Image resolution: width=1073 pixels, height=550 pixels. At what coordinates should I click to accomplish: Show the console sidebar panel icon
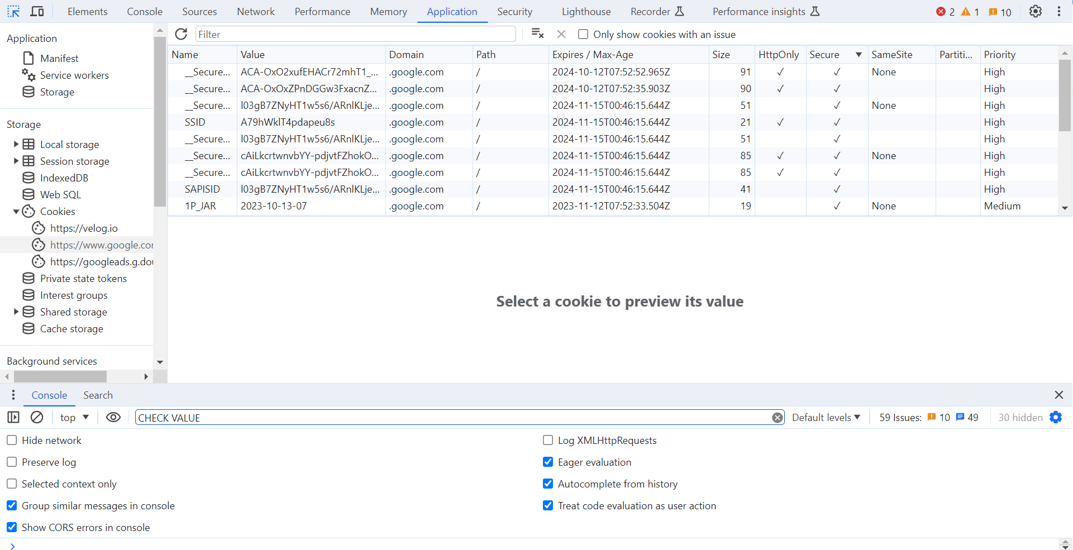coord(13,417)
